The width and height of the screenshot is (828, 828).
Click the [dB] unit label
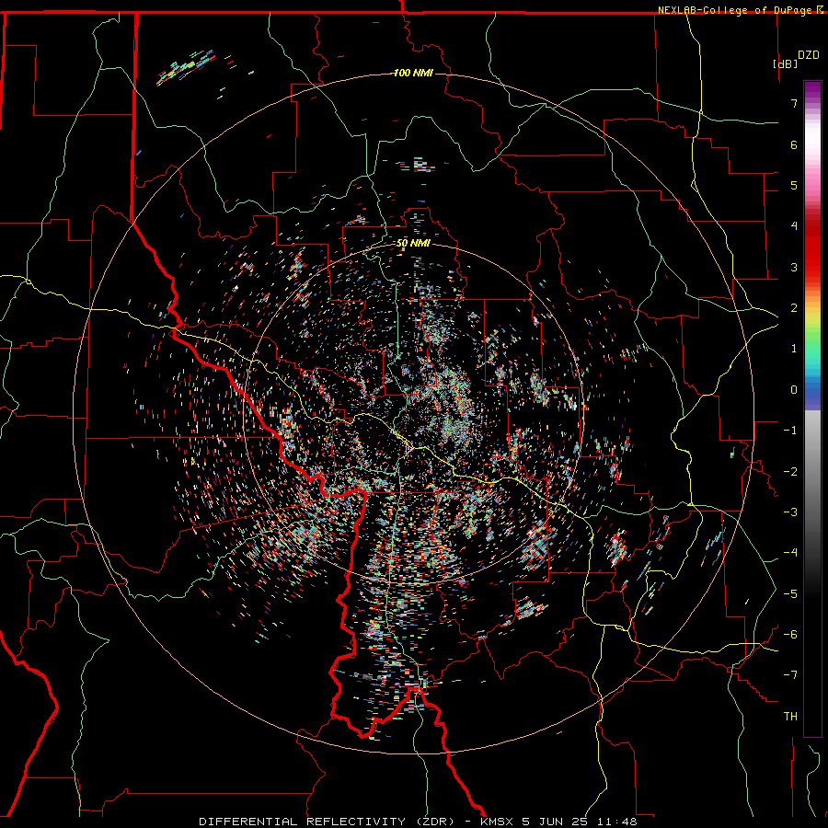pyautogui.click(x=785, y=63)
